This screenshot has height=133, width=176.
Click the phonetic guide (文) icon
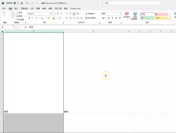tap(60, 18)
